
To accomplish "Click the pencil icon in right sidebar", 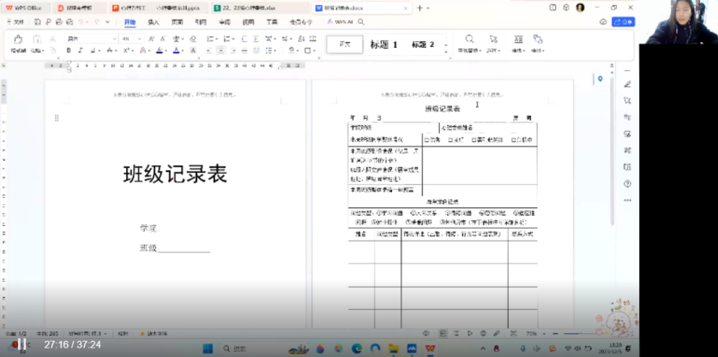I will [627, 84].
